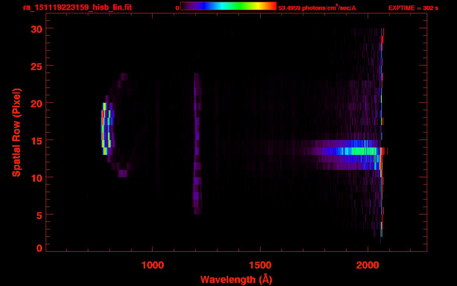Click the rainbow color scale bar

tap(228, 6)
